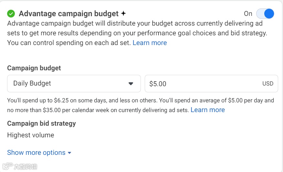The image size is (283, 172).
Task: Click the Campaign budget heading
Action: coord(34,68)
